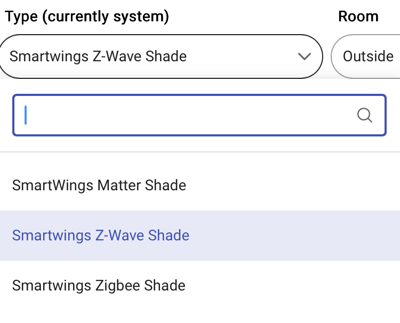Click the chevron arrow on Type dropdown
The height and width of the screenshot is (323, 400).
tap(305, 56)
